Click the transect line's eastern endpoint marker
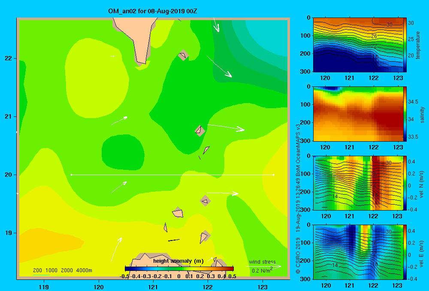 tap(274, 175)
